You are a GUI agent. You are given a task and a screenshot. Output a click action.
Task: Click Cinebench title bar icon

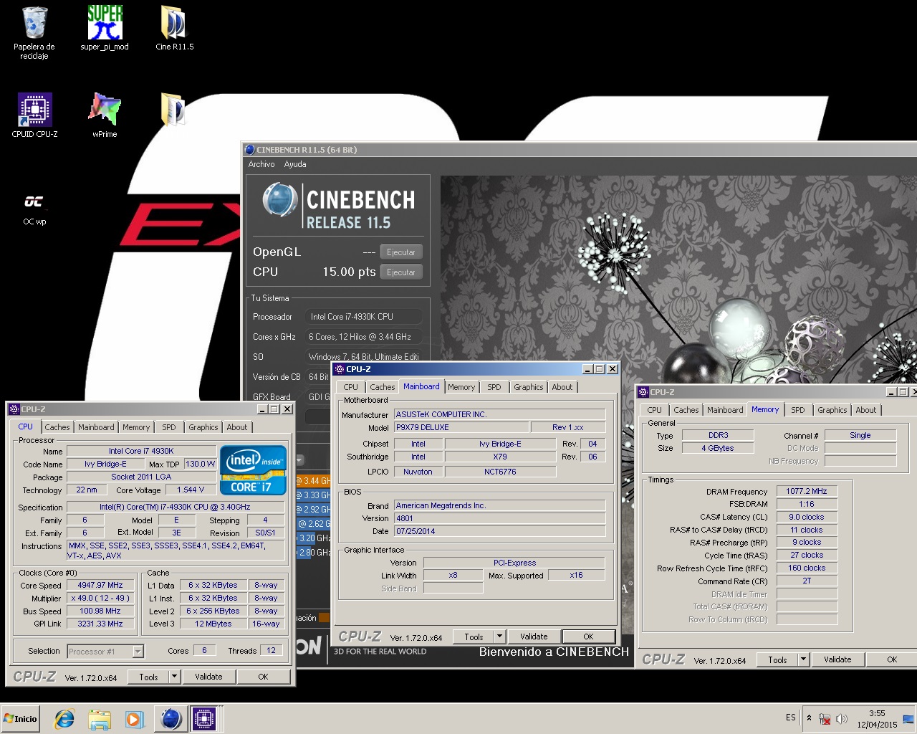249,150
